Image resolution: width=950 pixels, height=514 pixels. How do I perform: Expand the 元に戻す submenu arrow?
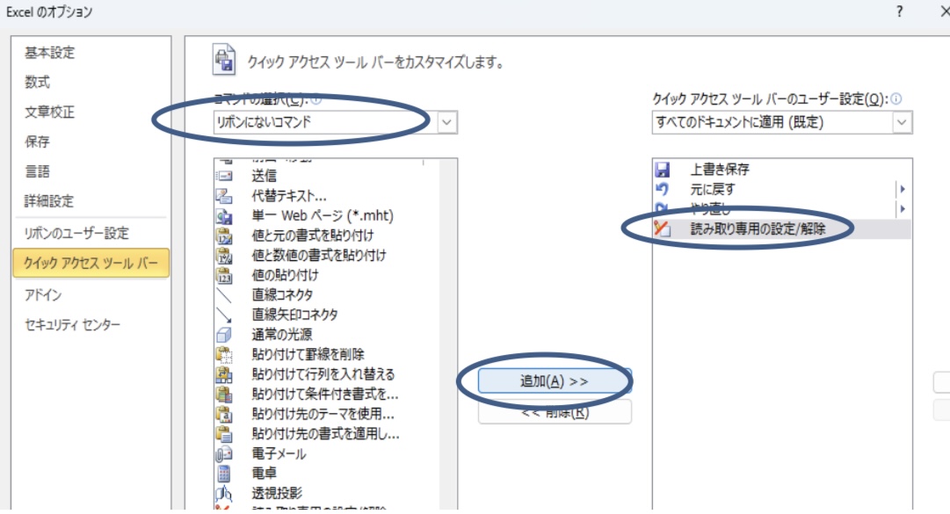click(x=902, y=189)
